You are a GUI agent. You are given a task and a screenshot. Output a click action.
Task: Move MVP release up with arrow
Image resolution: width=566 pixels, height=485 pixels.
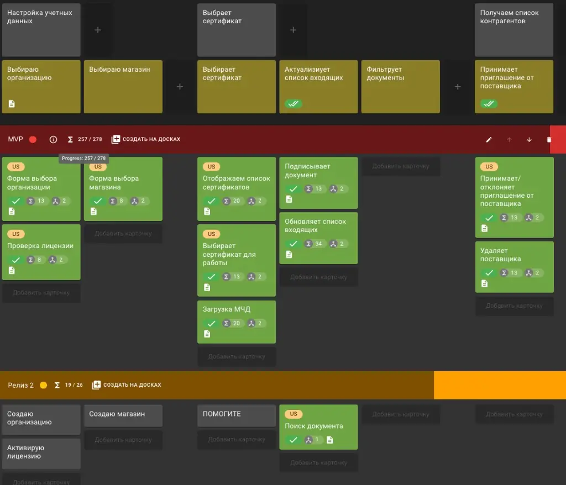pos(509,140)
